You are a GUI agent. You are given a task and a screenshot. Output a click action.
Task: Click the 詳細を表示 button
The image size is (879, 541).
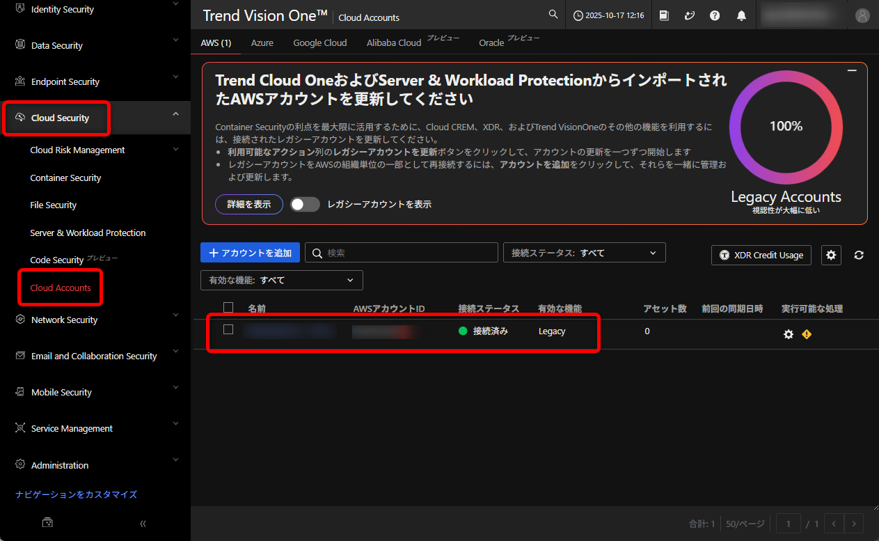[x=249, y=204]
